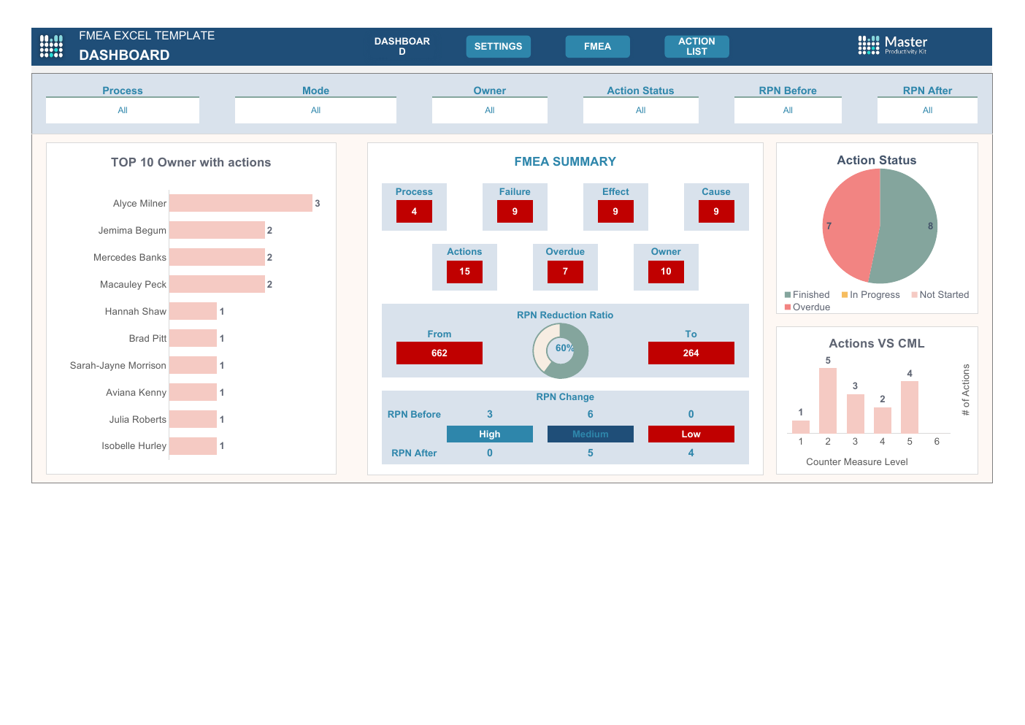Click the Actions value 15
The height and width of the screenshot is (725, 1025).
[x=464, y=272]
